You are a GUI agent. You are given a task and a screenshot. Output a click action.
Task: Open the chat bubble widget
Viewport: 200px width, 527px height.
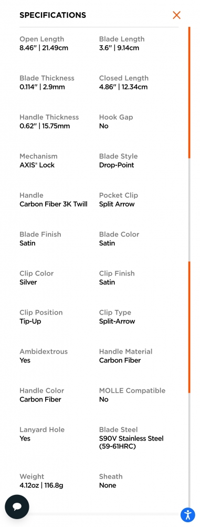17,507
